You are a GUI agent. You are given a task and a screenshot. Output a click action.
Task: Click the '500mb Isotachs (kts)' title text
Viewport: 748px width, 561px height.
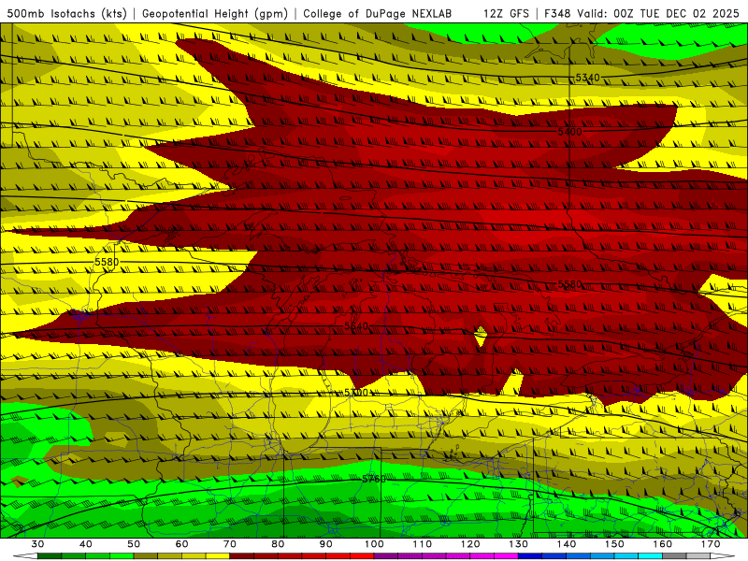66,13
